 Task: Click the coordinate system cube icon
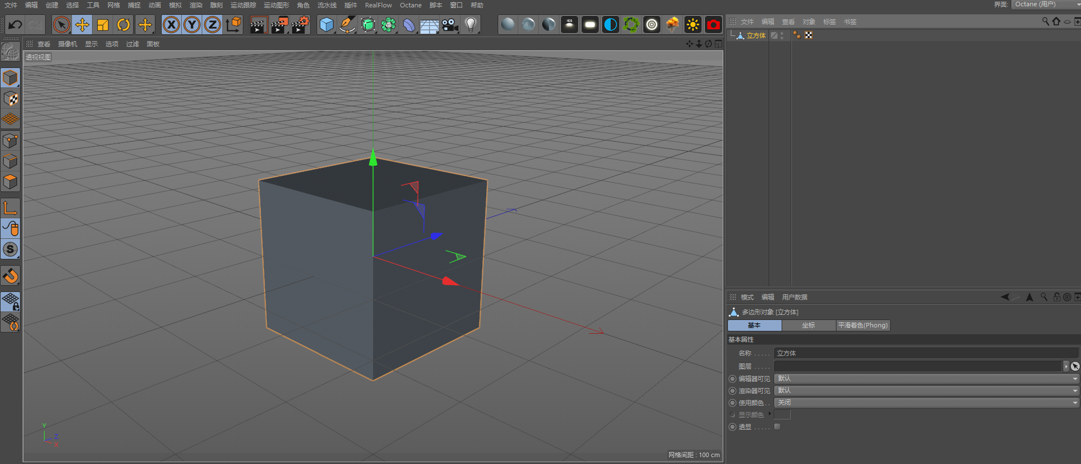(x=234, y=25)
